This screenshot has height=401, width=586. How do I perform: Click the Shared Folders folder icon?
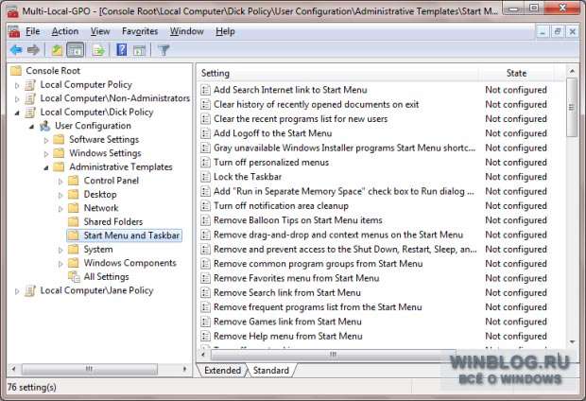click(x=74, y=222)
